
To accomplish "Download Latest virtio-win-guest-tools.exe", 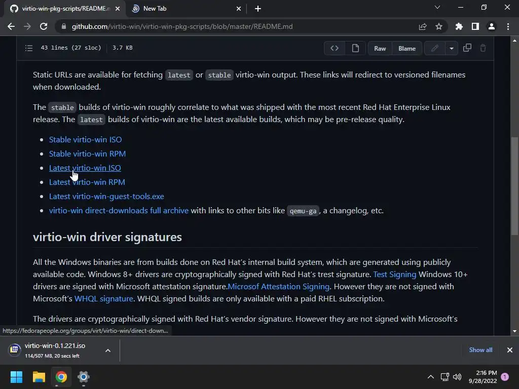I will click(x=106, y=197).
